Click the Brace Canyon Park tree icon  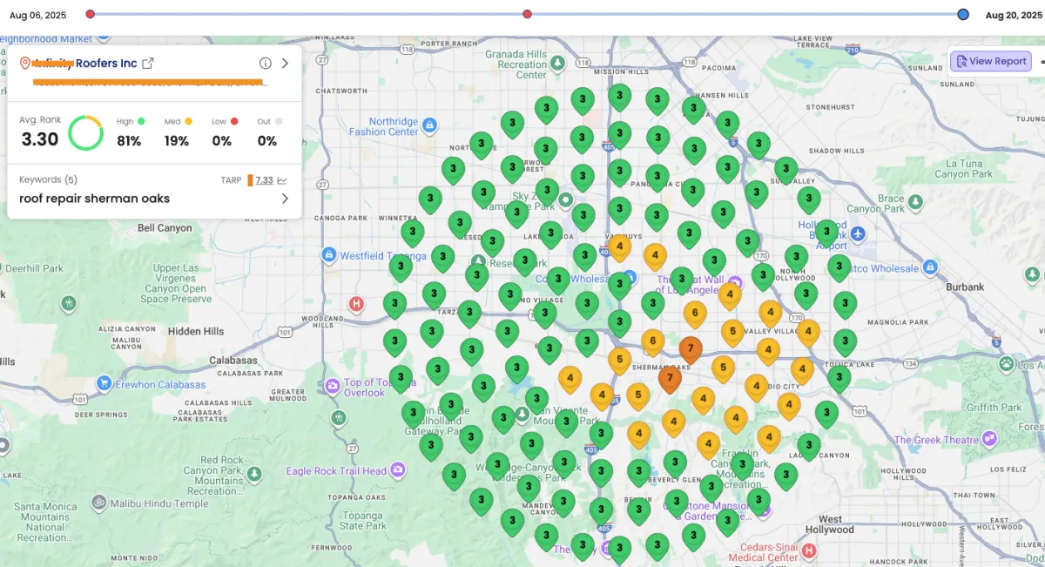(914, 203)
